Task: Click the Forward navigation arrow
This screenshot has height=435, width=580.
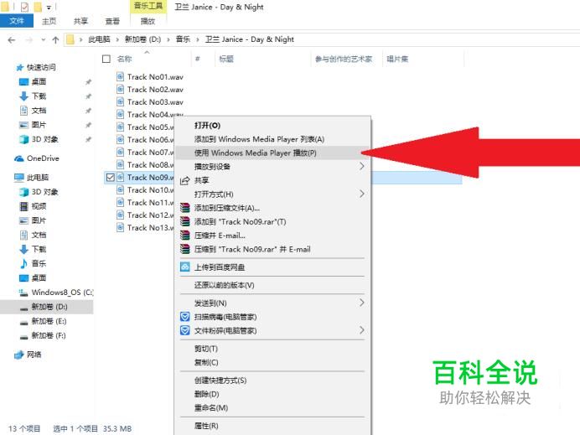Action: coord(28,39)
